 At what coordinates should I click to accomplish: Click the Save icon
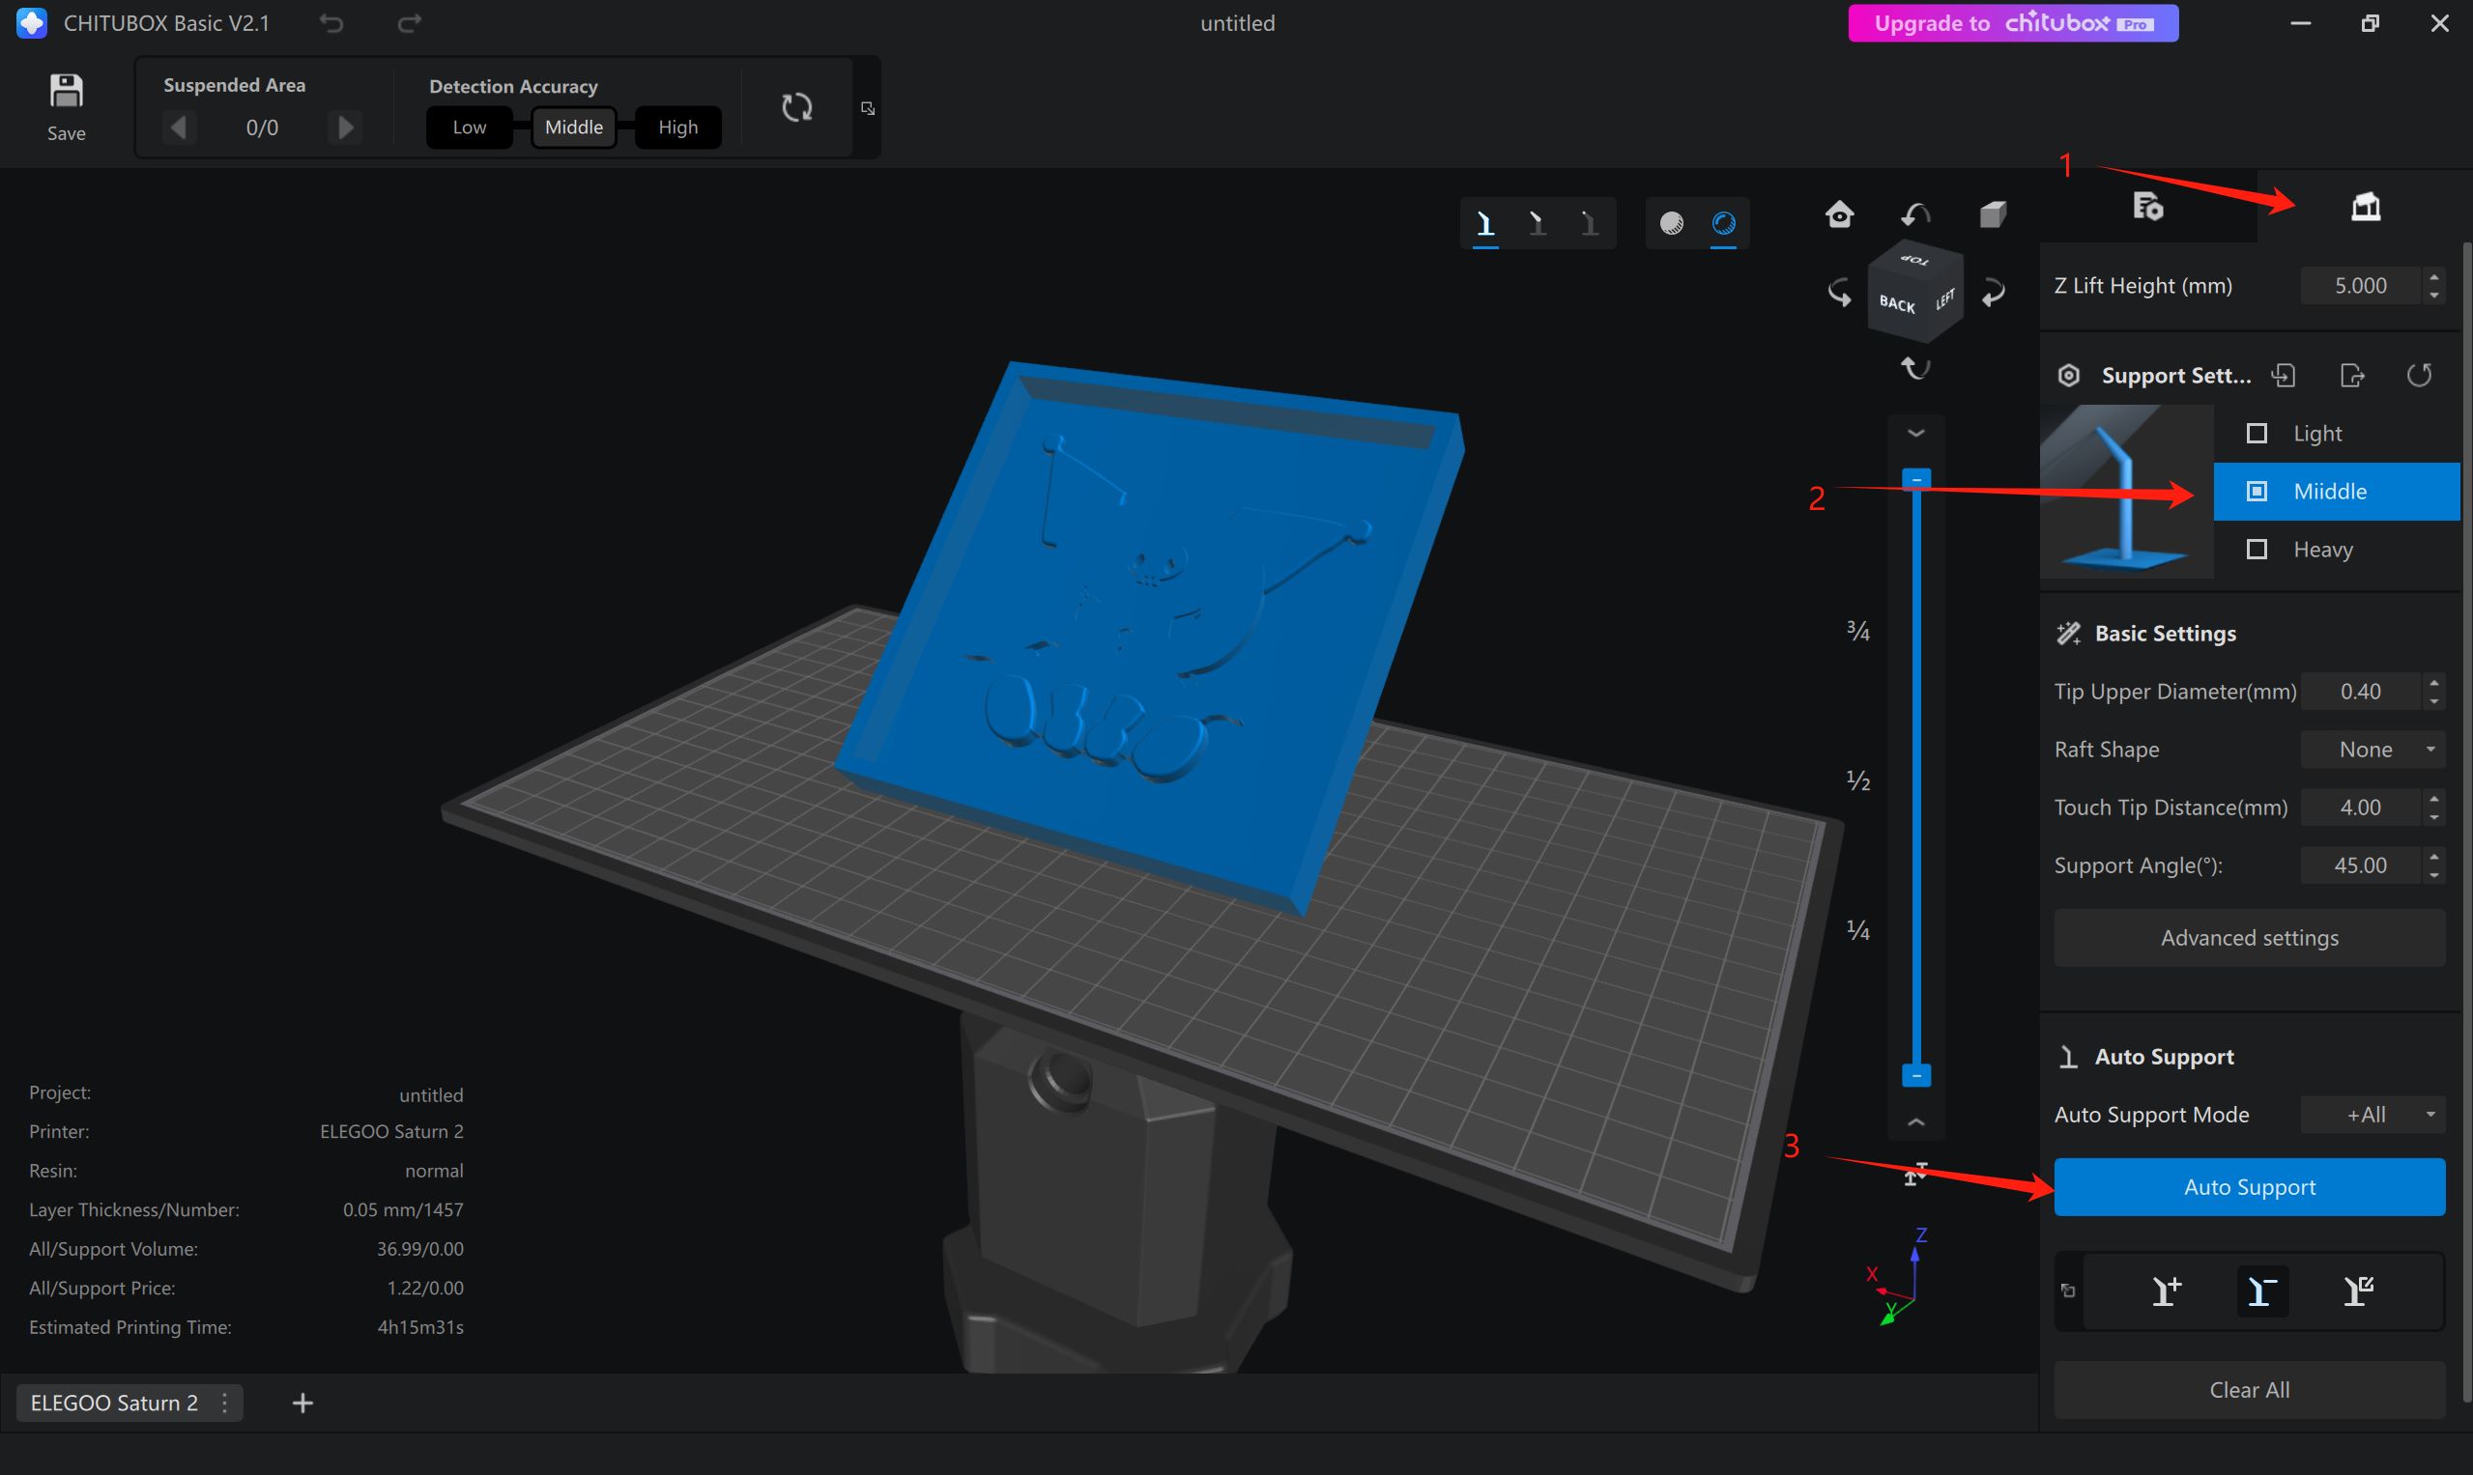(x=66, y=92)
